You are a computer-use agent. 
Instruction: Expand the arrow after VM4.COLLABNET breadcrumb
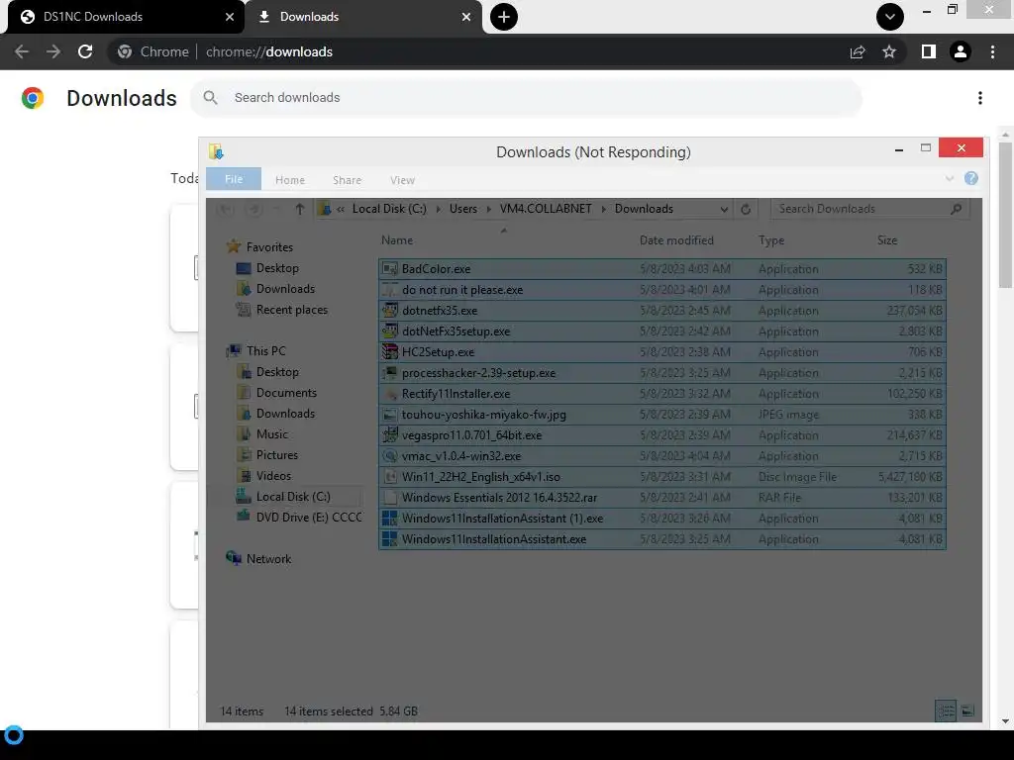603,209
